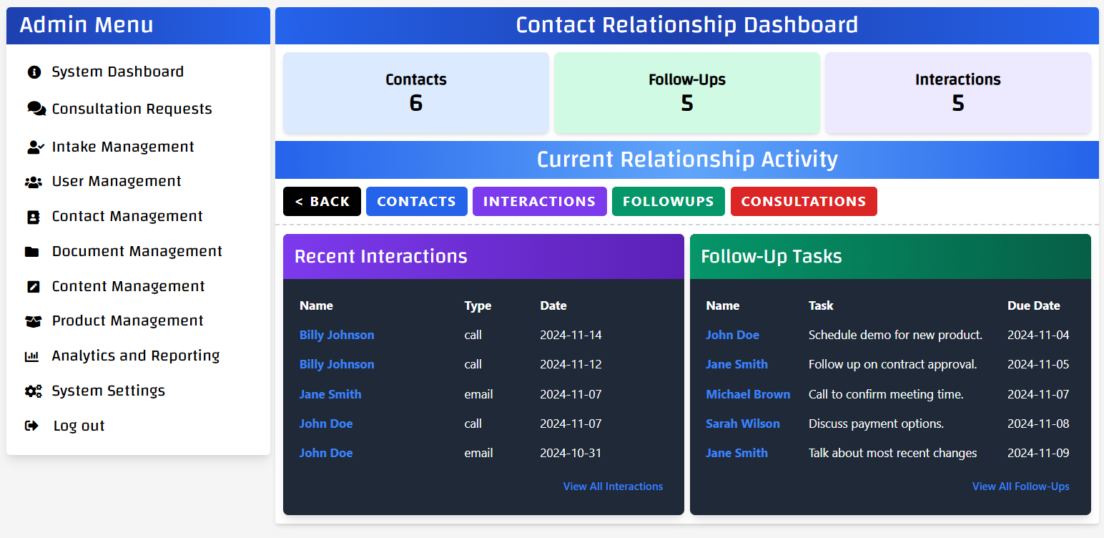Open Consultation Requests menu item
Viewport: 1104px width, 538px height.
(132, 109)
